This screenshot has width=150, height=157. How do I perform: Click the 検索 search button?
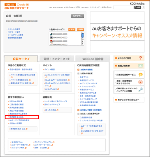[x=138, y=7]
